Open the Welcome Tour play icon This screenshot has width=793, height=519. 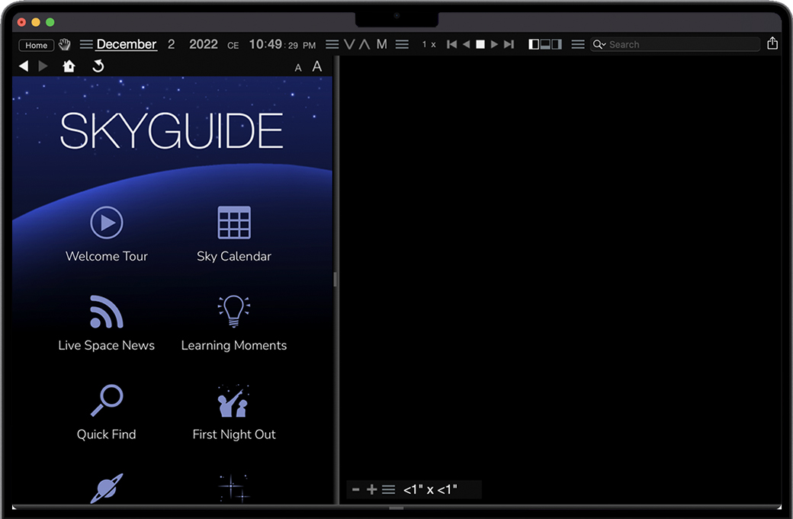tap(107, 223)
